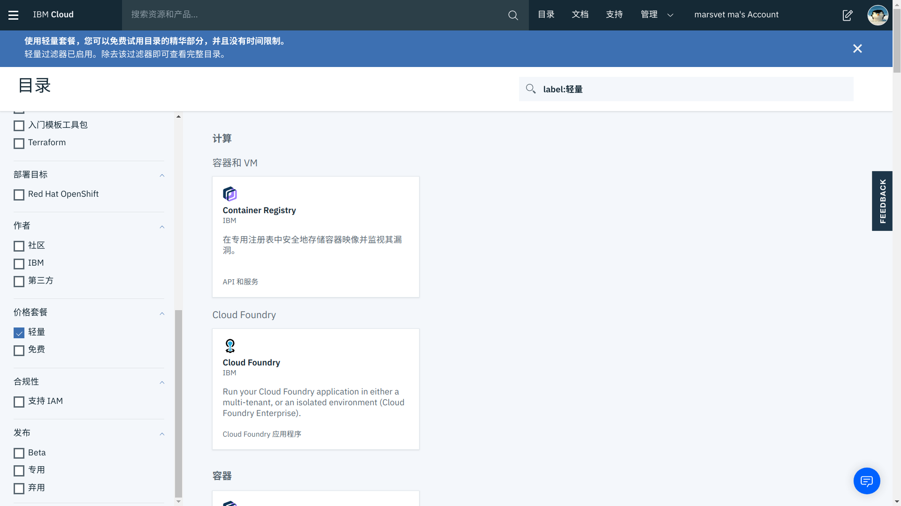Screen dimensions: 901x506
Task: Check the 专用 release filter
Action: [x=19, y=470]
